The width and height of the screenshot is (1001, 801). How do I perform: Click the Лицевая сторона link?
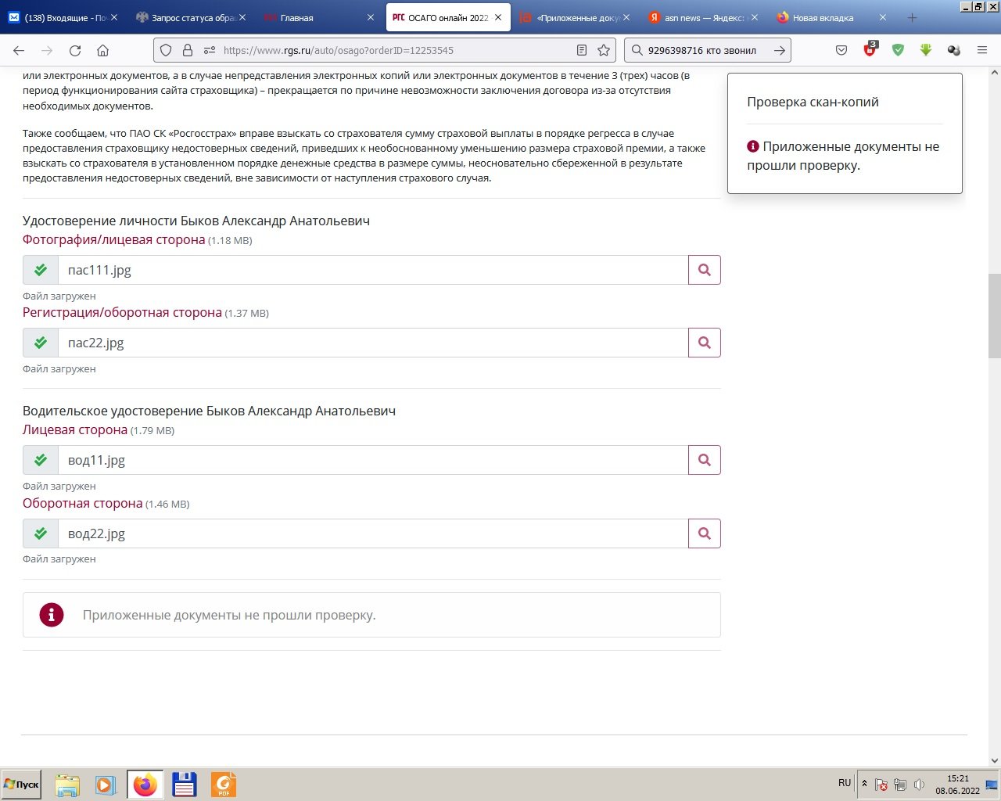click(x=75, y=429)
